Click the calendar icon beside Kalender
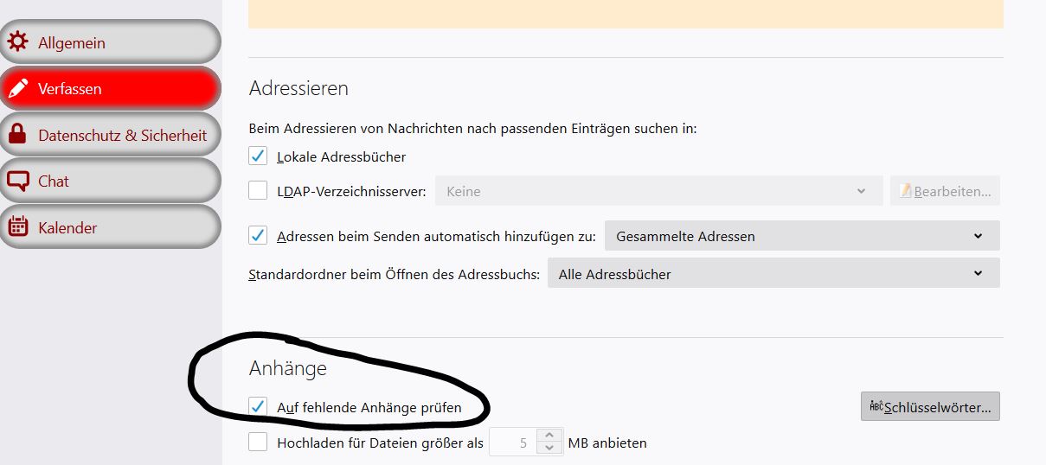The width and height of the screenshot is (1046, 465). (17, 227)
